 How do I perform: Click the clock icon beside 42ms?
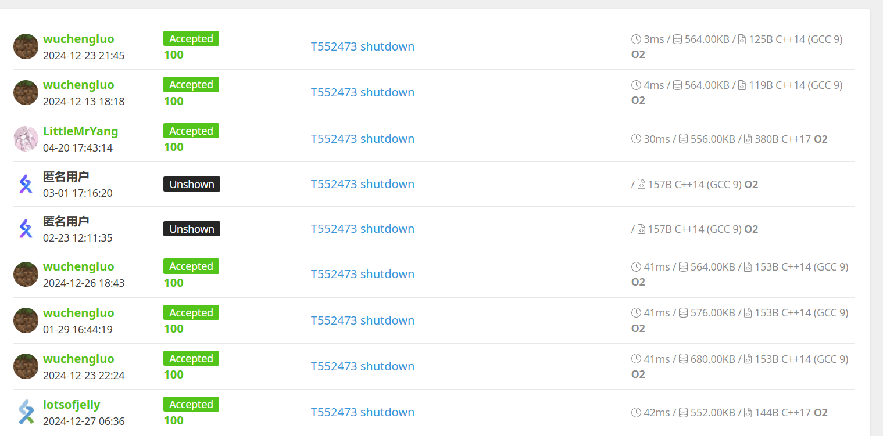tap(636, 413)
